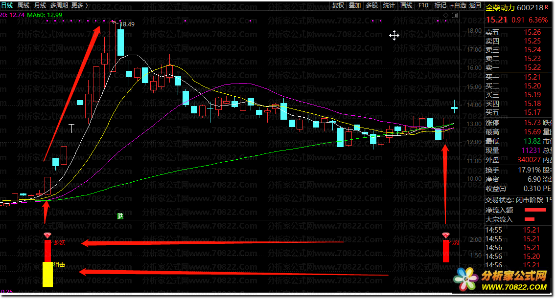Click the stock name 全柴动力
Screen dimensions: 556x299
pyautogui.click(x=500, y=8)
